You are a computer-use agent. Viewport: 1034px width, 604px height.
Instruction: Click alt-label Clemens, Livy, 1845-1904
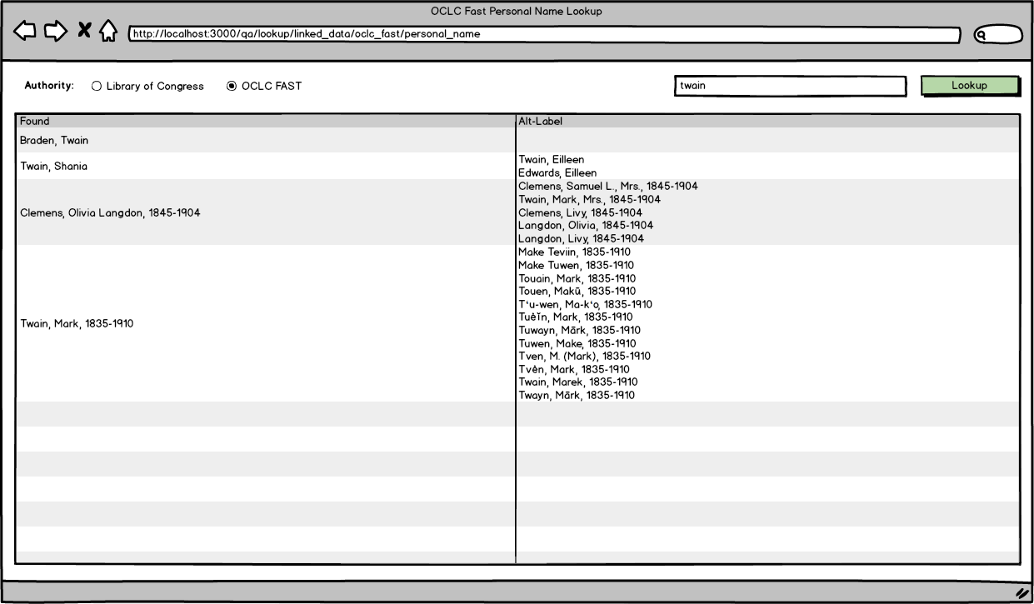coord(580,212)
